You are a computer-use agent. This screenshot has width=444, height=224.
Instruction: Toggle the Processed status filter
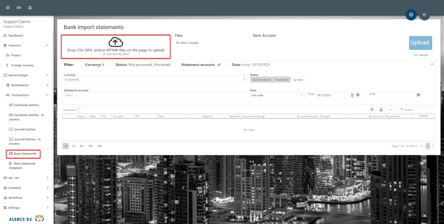(282, 79)
